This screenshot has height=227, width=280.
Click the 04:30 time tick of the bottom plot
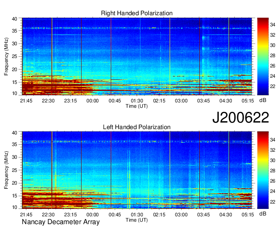click(x=226, y=215)
